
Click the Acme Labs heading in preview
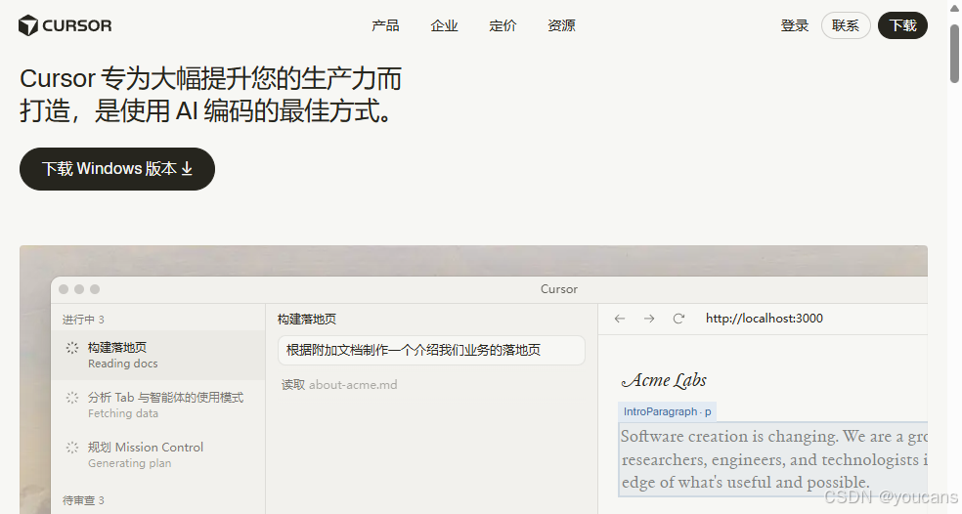(665, 380)
